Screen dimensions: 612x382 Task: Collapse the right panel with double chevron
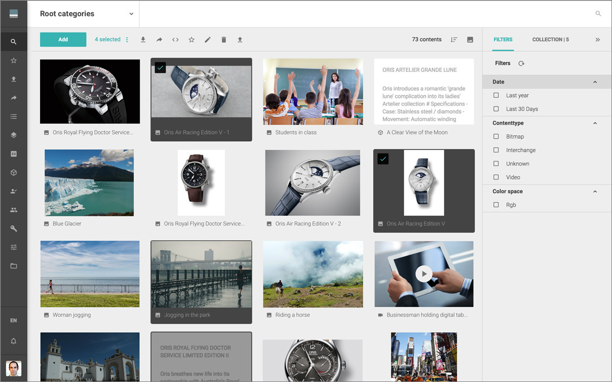tap(597, 39)
